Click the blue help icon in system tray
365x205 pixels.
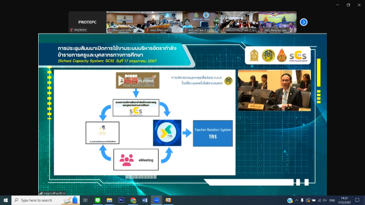point(290,200)
